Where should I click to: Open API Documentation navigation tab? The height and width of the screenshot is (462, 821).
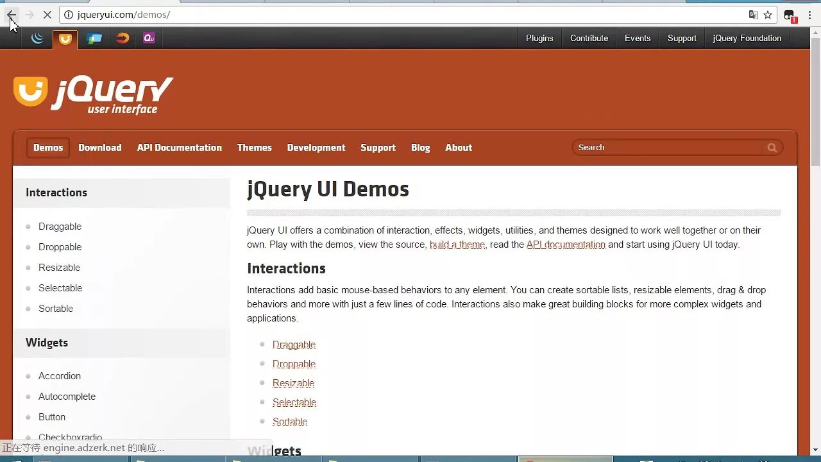point(180,148)
